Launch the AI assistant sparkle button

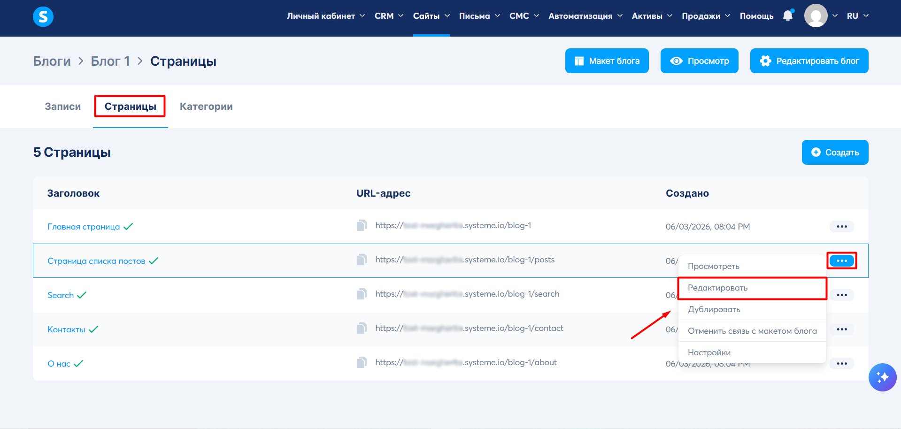882,377
